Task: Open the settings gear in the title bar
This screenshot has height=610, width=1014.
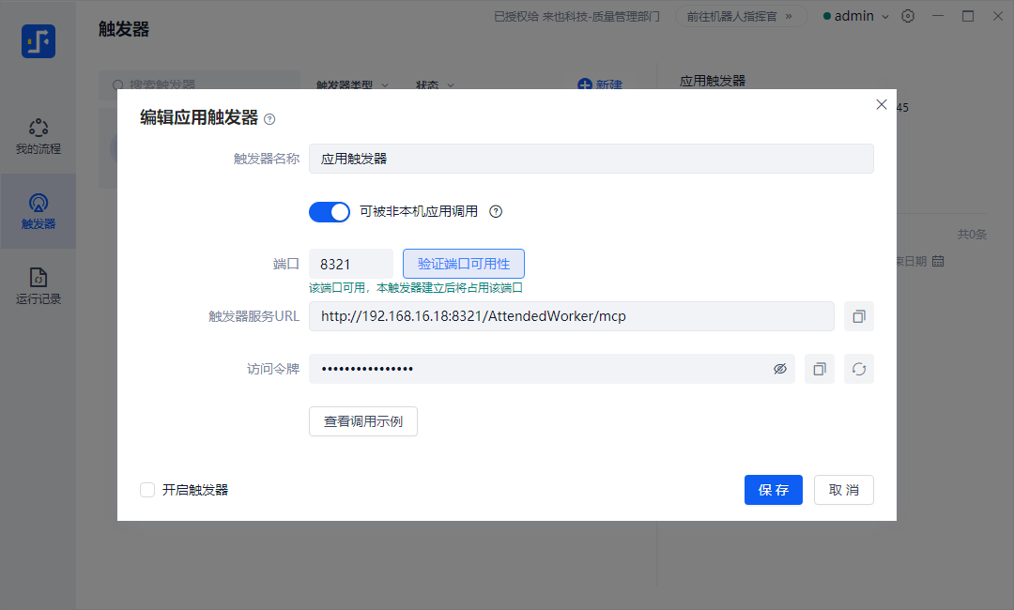Action: click(x=907, y=16)
